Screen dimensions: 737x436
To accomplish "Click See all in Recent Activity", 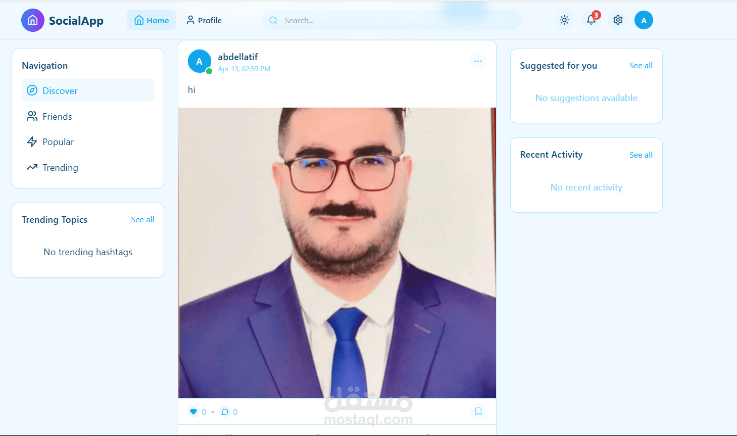I will 641,155.
